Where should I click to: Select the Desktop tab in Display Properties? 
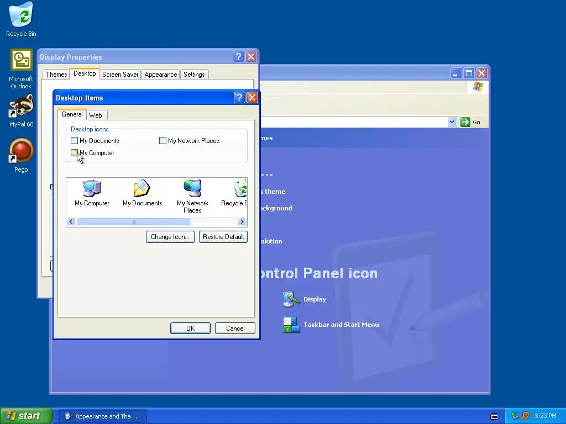(85, 73)
